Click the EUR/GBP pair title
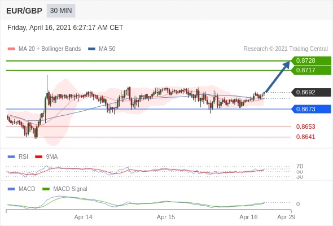This screenshot has width=333, height=226. pos(24,11)
